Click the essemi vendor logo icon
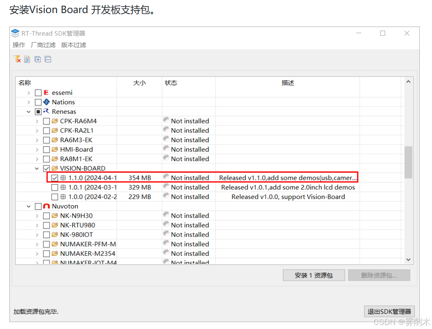 46,92
